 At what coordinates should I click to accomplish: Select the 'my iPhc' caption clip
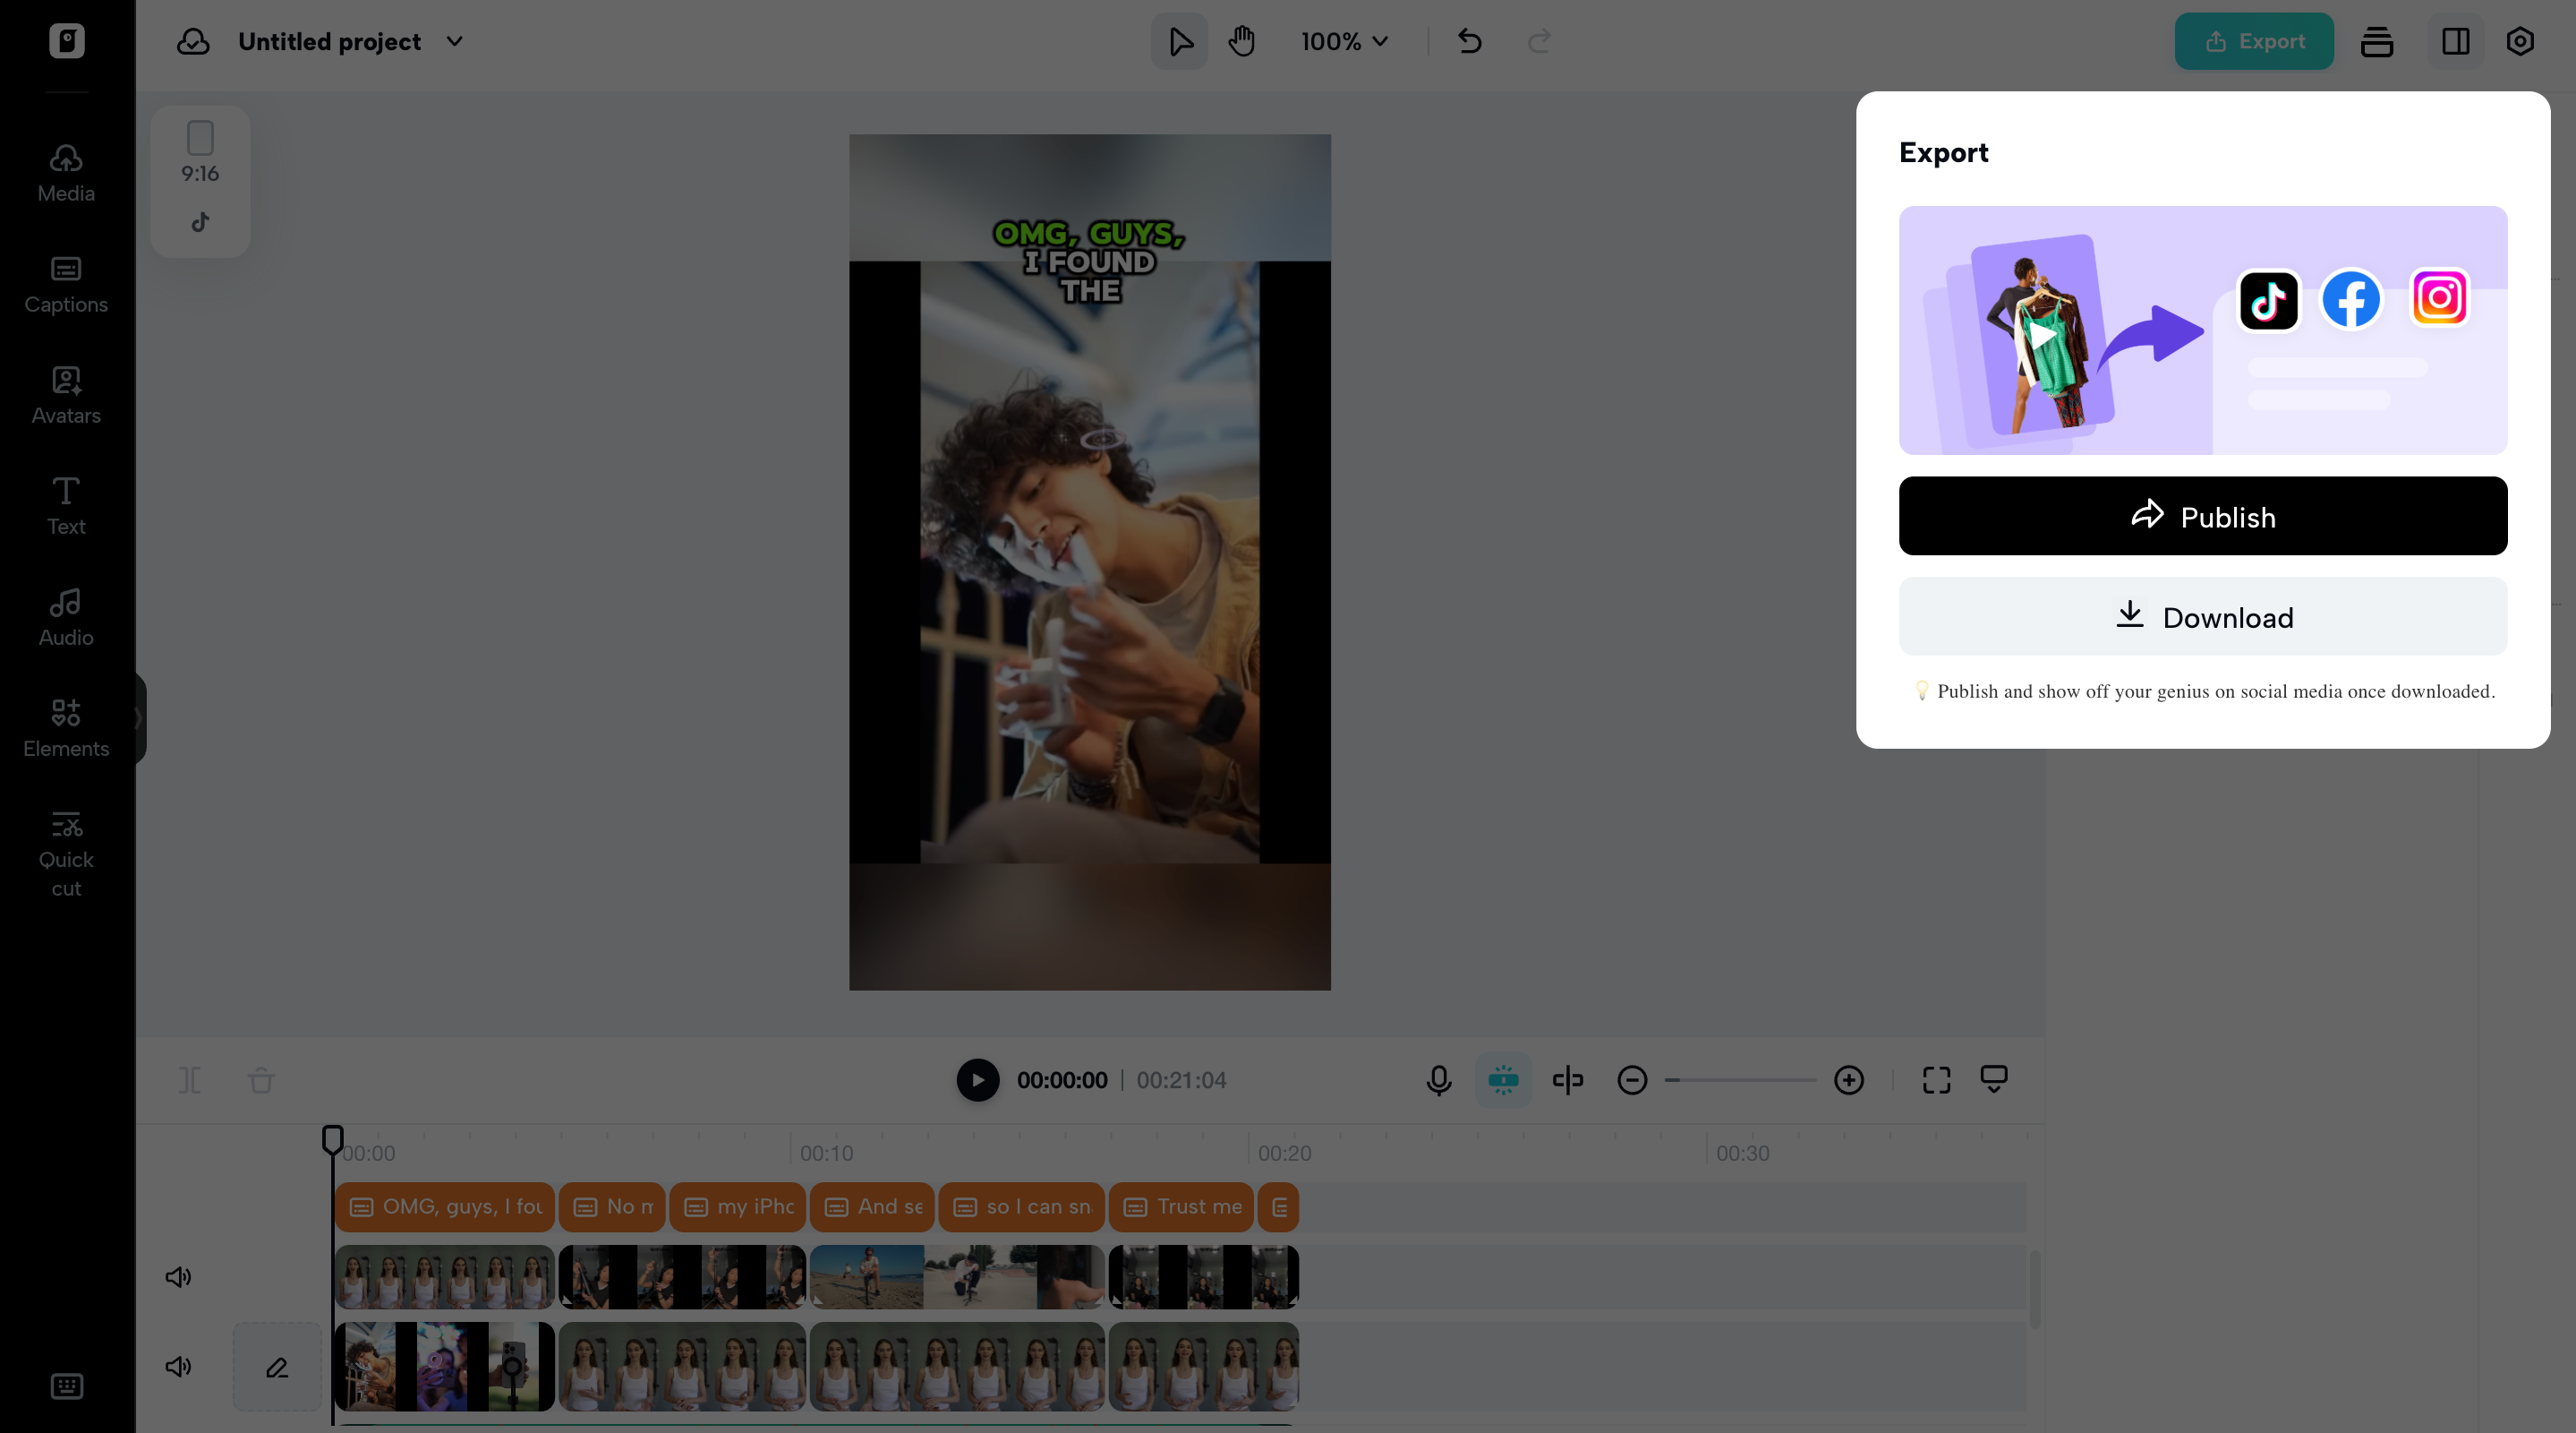738,1206
